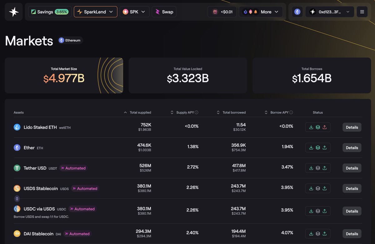Click the borrow status icon in Tether USD row
This screenshot has height=244, width=375.
(x=325, y=168)
